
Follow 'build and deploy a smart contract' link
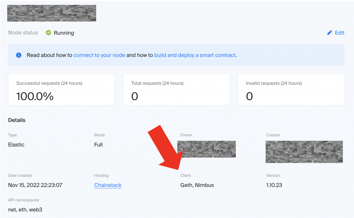(195, 55)
